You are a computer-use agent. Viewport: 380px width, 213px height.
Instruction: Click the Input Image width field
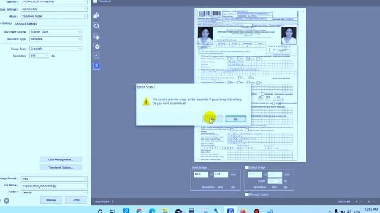click(201, 174)
